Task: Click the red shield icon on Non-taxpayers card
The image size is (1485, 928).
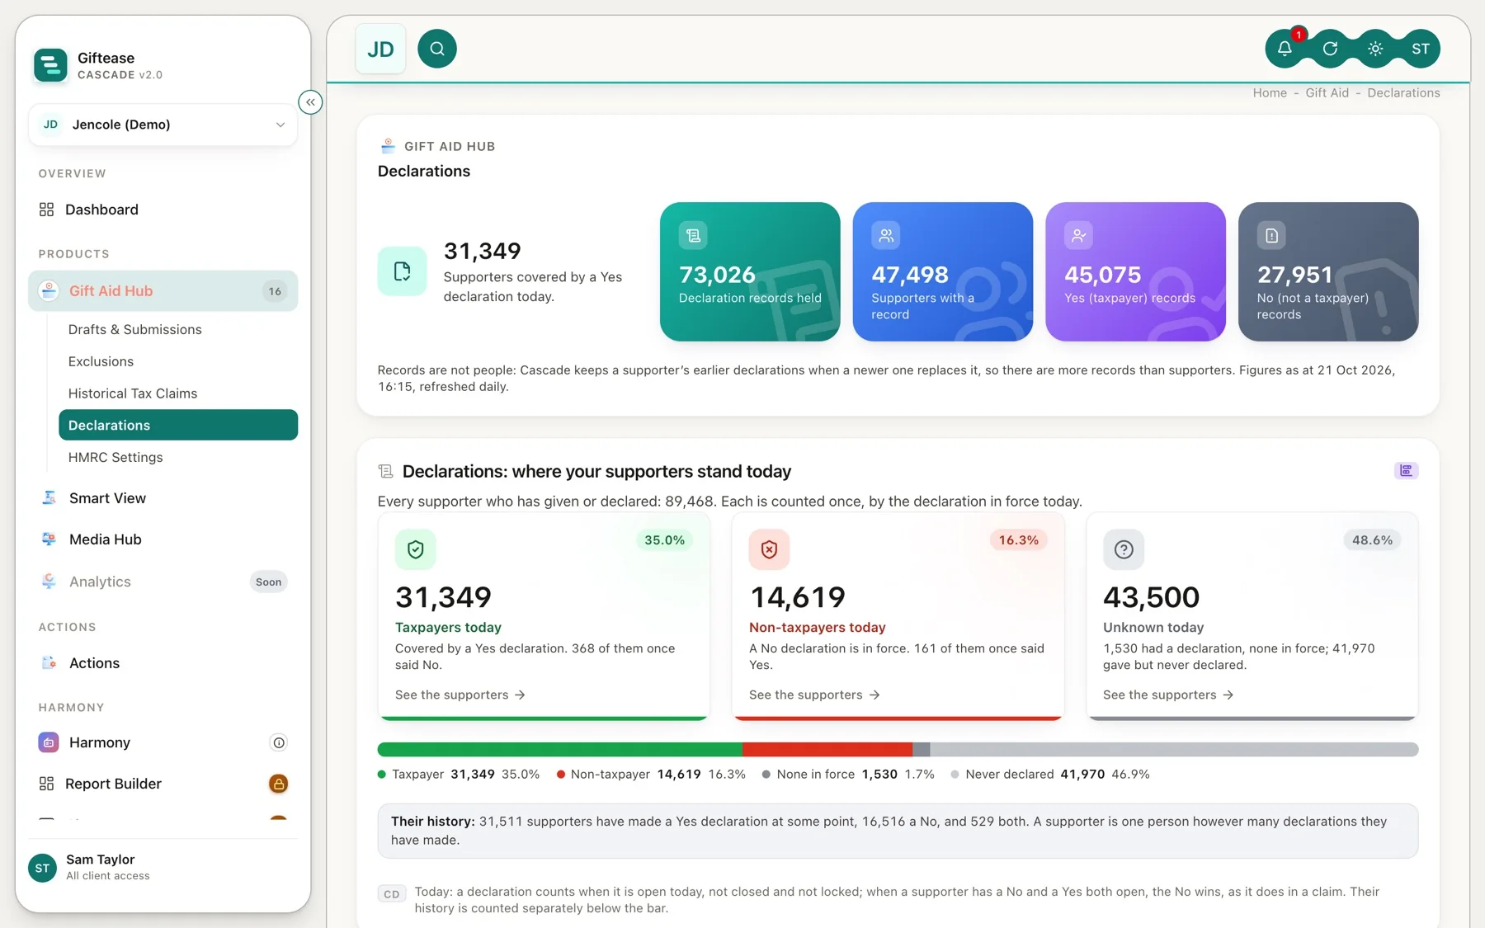Action: tap(769, 549)
